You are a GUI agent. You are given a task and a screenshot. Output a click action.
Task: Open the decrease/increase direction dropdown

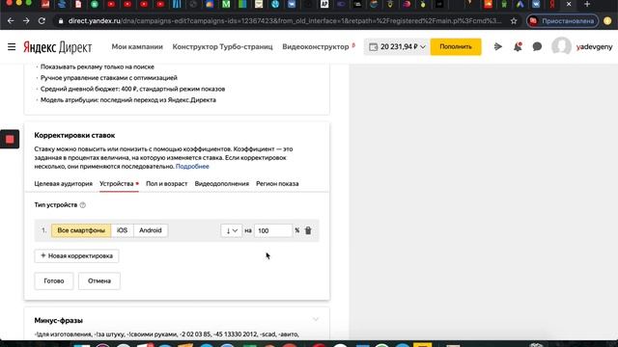click(x=232, y=230)
